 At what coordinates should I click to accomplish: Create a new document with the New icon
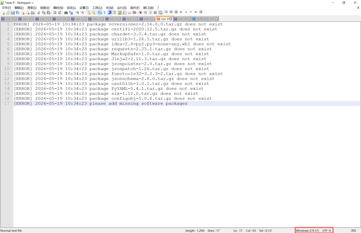[3, 13]
